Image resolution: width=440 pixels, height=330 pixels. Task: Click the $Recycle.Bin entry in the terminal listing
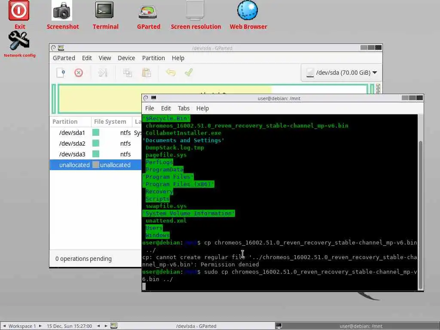click(166, 119)
